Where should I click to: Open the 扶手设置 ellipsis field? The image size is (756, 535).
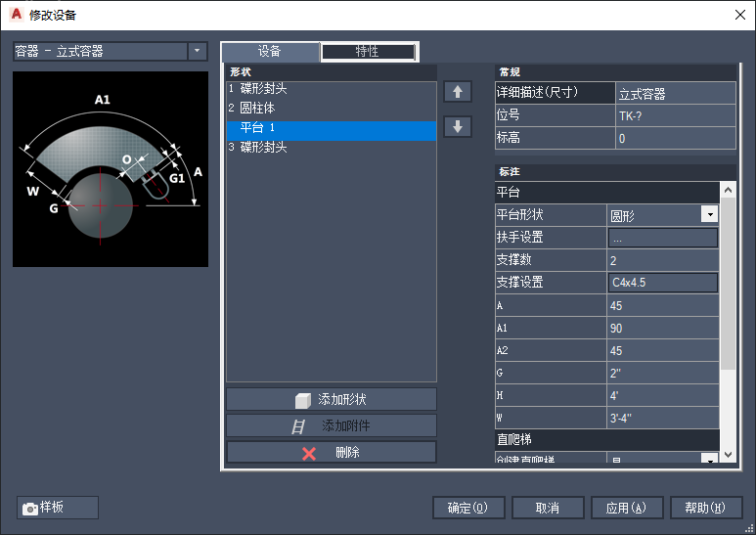click(663, 238)
